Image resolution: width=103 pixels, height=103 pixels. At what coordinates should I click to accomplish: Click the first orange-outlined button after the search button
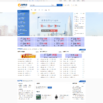[67, 5]
